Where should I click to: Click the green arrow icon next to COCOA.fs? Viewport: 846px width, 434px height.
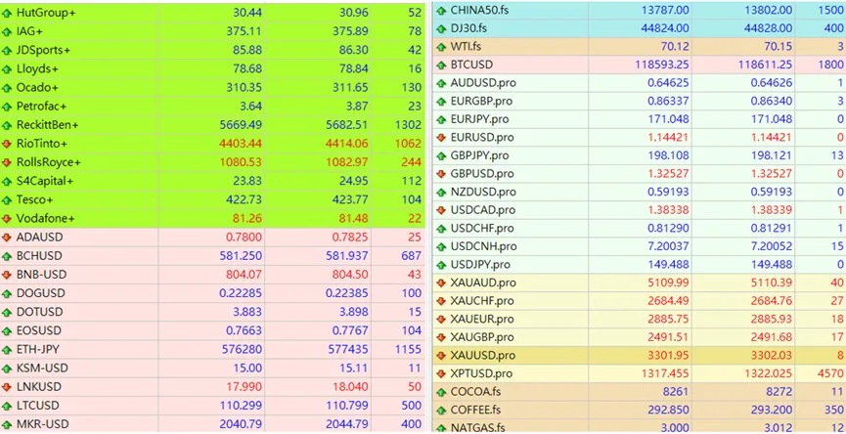441,392
